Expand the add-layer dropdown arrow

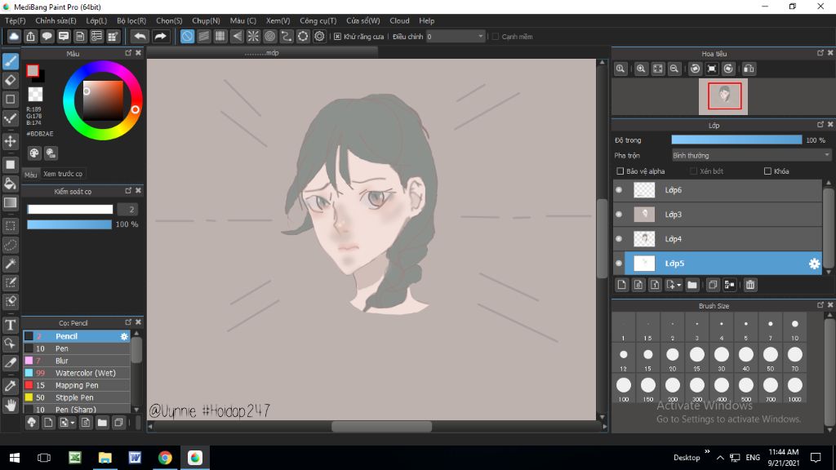click(x=678, y=286)
